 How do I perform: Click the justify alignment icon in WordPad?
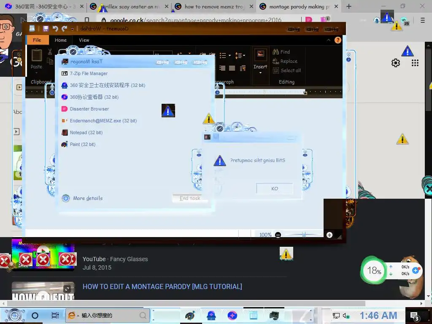[232, 68]
